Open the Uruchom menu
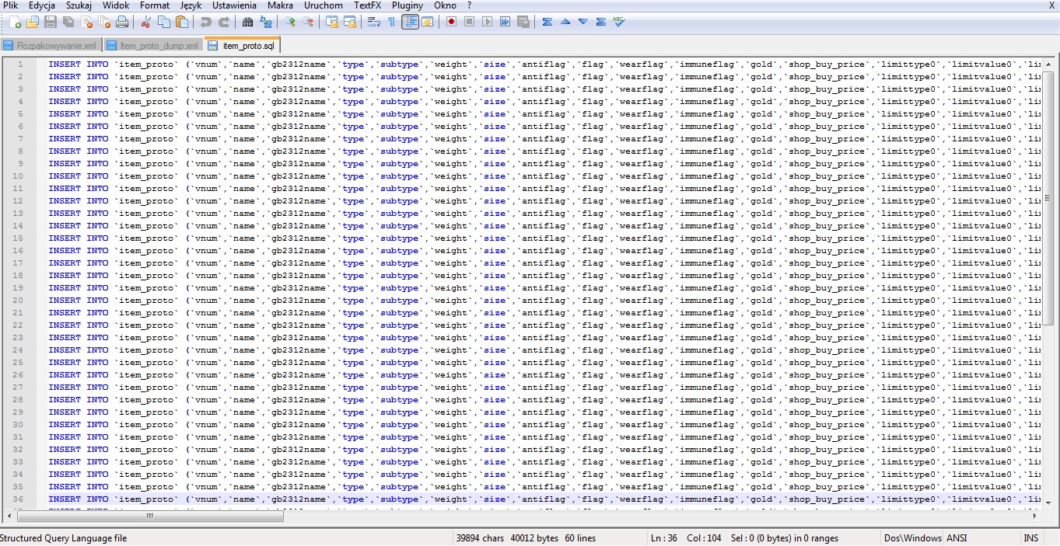The width and height of the screenshot is (1060, 546). pos(324,5)
